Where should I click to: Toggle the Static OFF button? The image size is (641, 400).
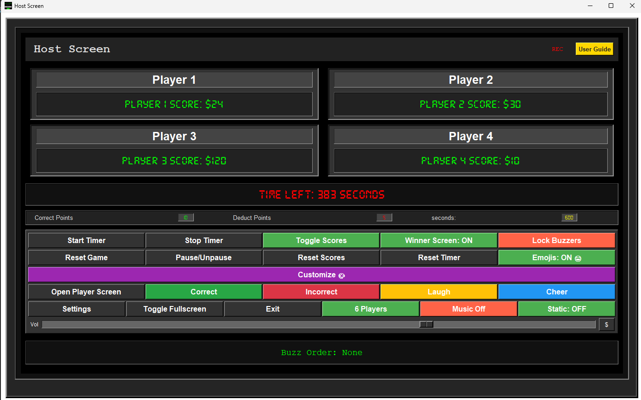567,309
